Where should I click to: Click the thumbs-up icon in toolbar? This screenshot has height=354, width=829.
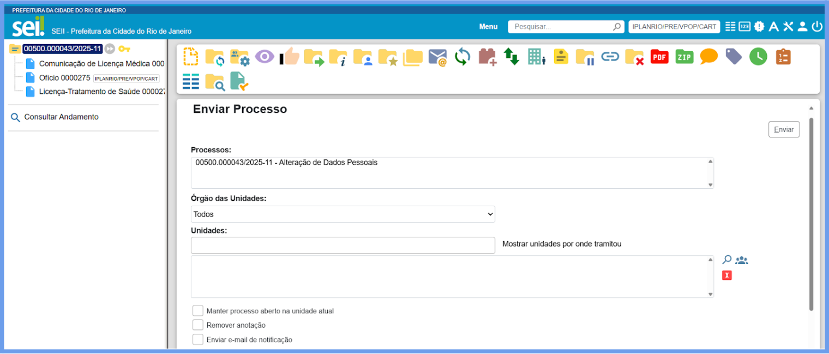[290, 57]
